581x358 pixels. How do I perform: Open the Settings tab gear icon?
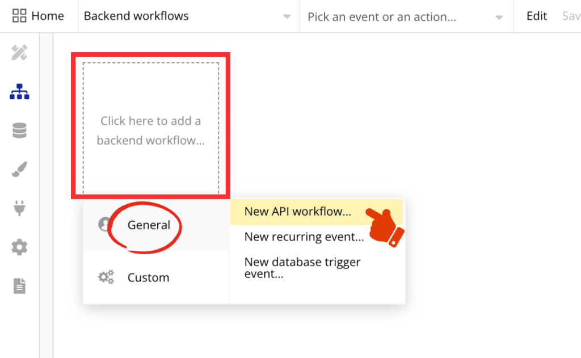click(x=19, y=247)
